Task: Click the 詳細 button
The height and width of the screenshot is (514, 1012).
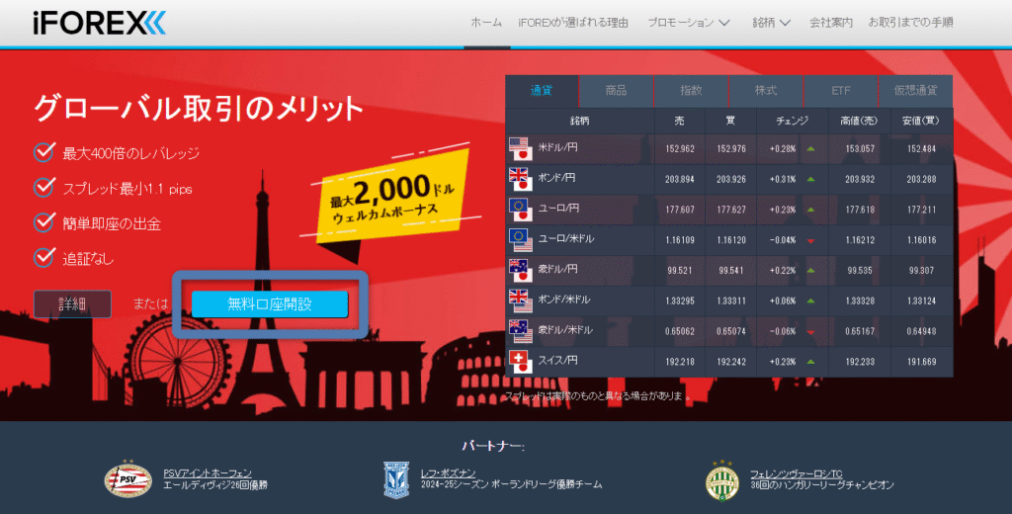Action: (x=72, y=304)
